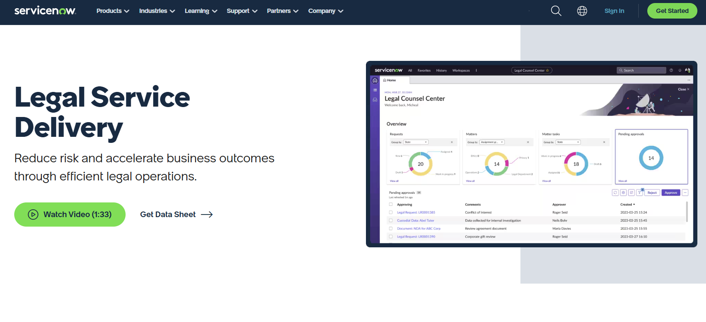This screenshot has width=706, height=322.
Task: Click View all in the Requests card
Action: click(394, 181)
